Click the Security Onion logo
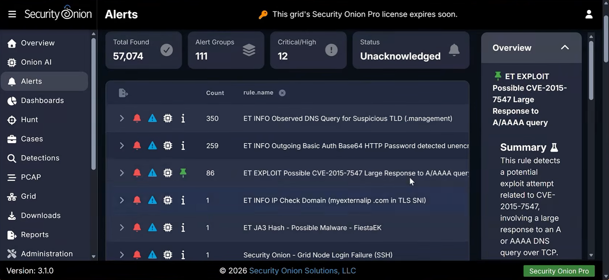 tap(58, 13)
